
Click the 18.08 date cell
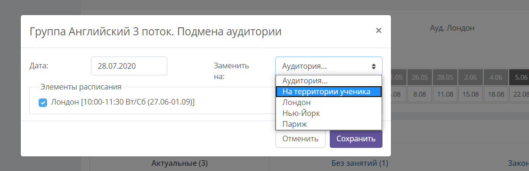[496, 94]
